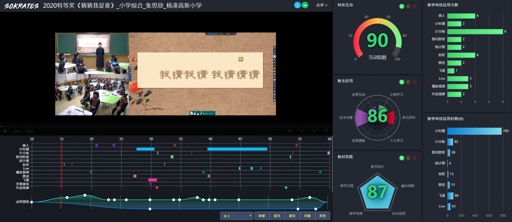
Task: Click the blue info icon
Action: click(x=297, y=5)
